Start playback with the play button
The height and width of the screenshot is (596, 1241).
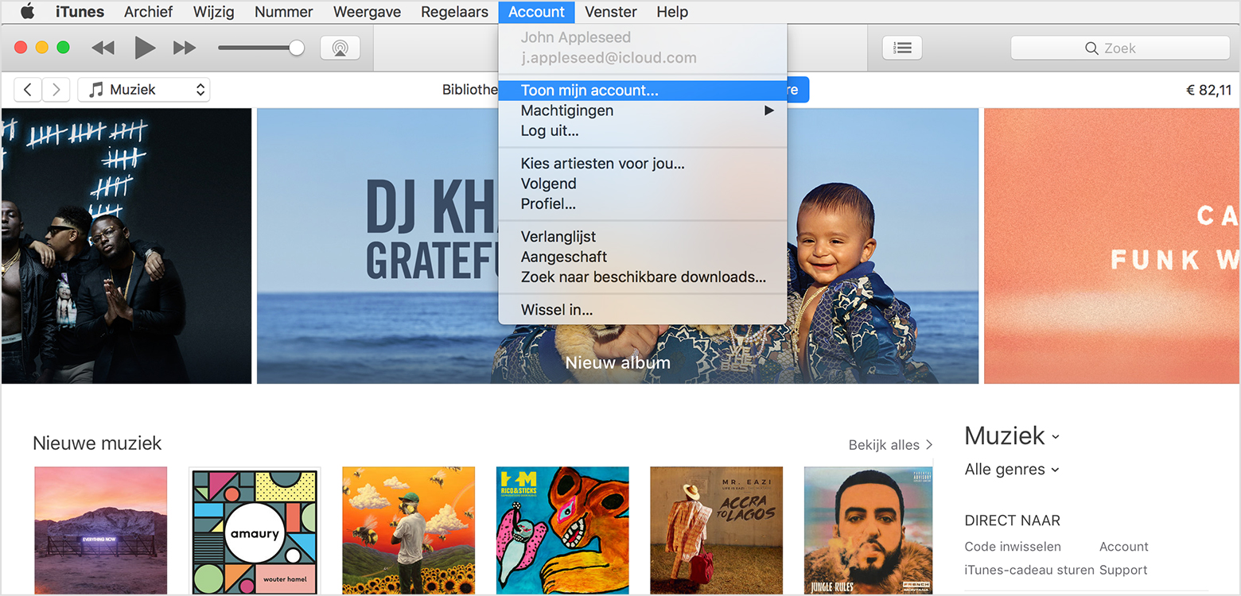(145, 48)
